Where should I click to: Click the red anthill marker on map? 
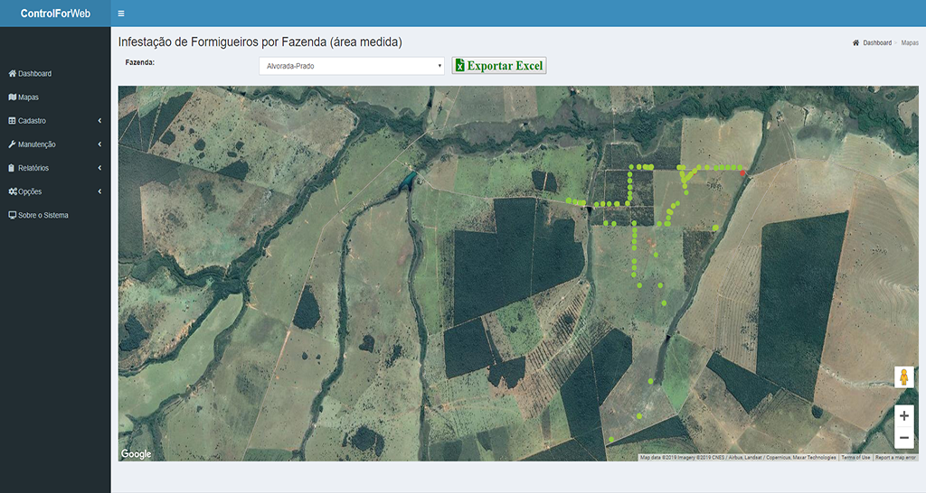[743, 172]
